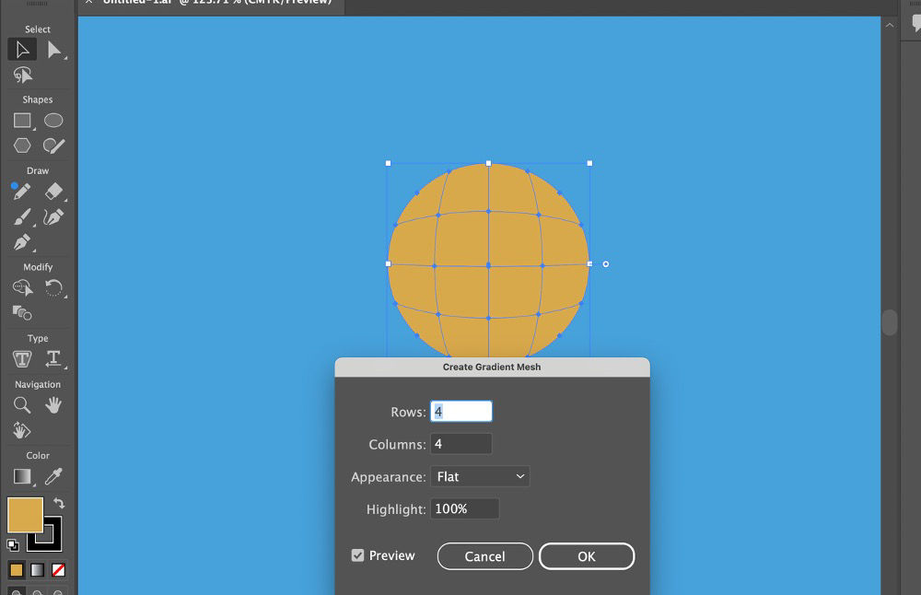Pick the Polygon shape tool
The image size is (921, 595).
(21, 145)
